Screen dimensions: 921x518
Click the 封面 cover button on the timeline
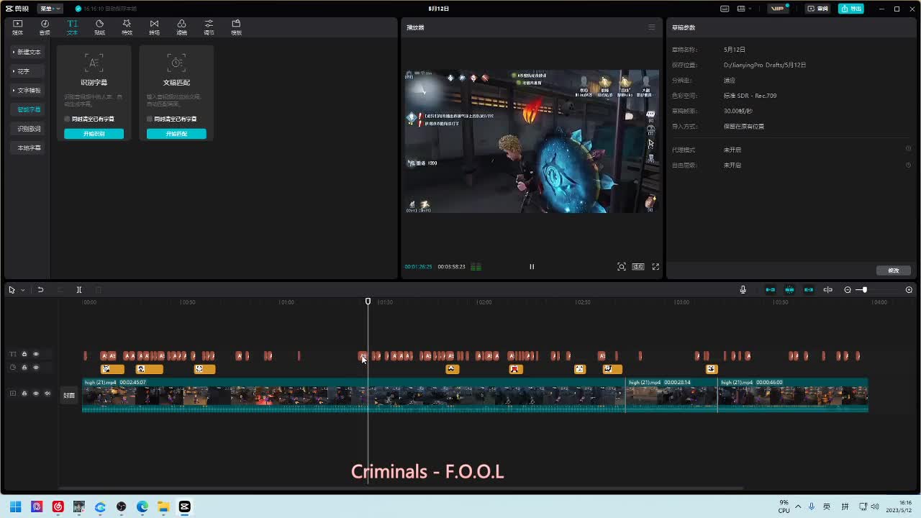click(x=69, y=395)
